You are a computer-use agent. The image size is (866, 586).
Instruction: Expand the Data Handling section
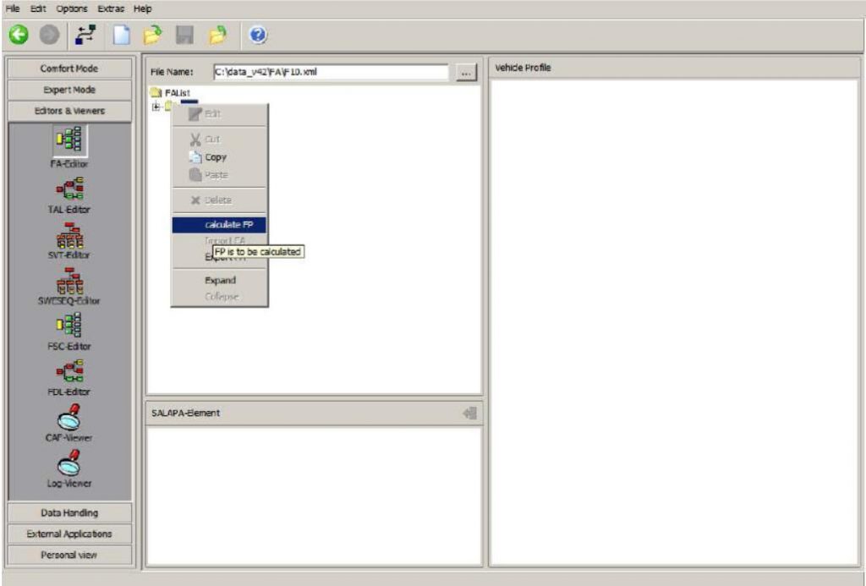[69, 512]
